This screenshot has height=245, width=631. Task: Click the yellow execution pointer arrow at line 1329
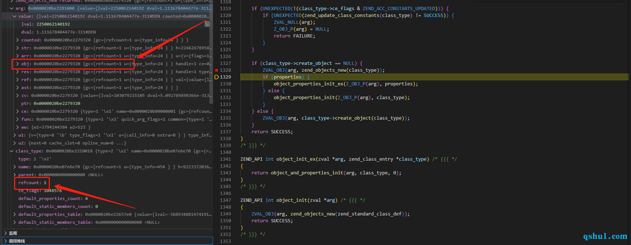coord(217,77)
